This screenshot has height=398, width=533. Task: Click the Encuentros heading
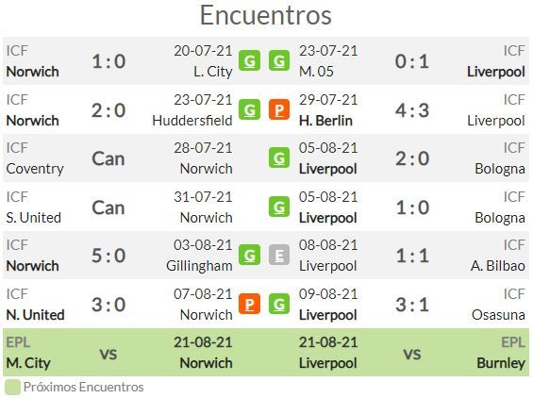tap(266, 15)
